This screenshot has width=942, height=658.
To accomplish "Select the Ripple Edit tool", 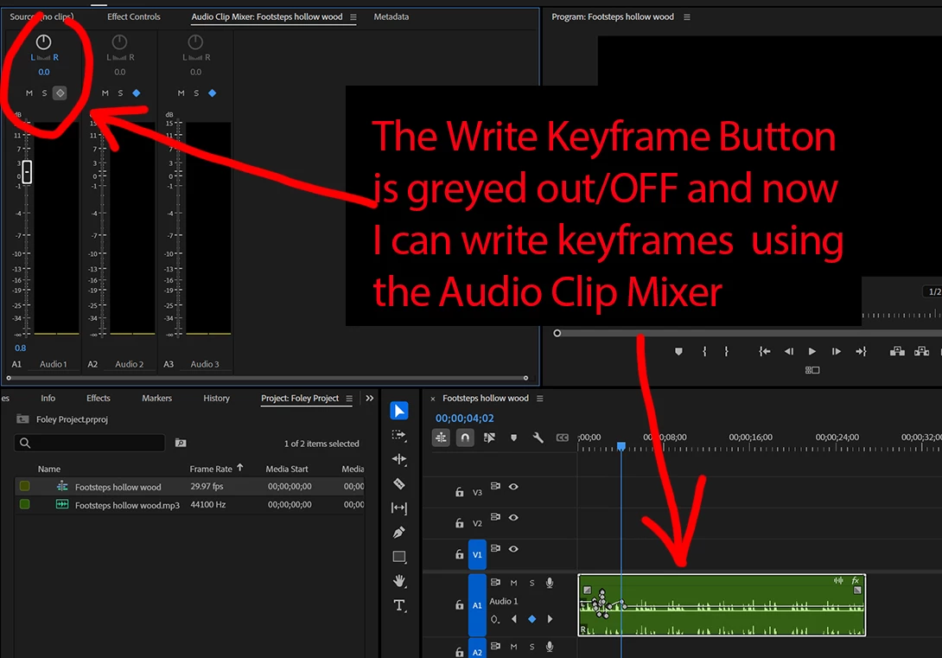I will (399, 459).
